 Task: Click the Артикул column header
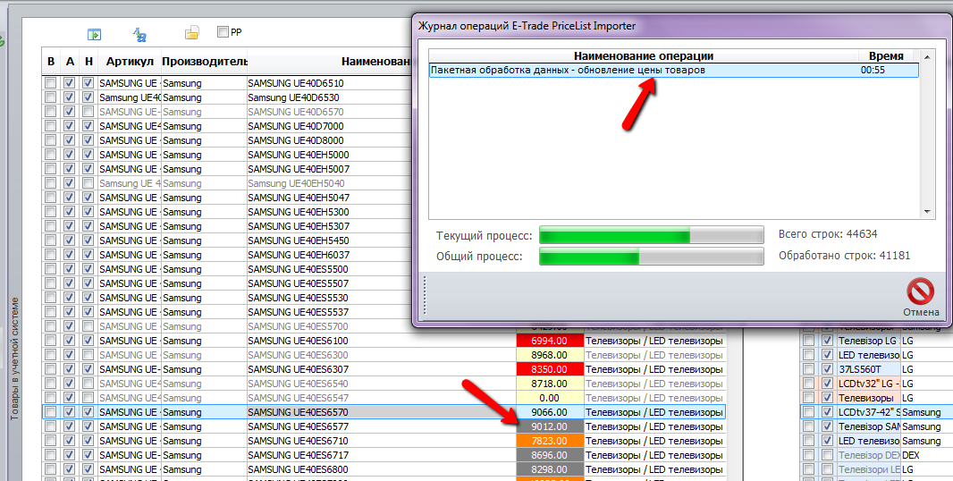point(130,62)
